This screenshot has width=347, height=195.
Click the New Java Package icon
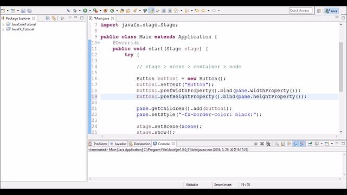click(x=106, y=11)
